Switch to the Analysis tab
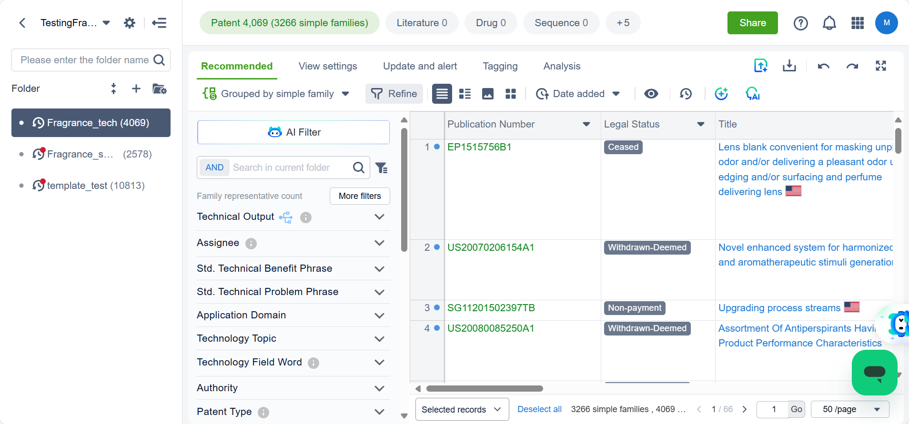Image resolution: width=909 pixels, height=424 pixels. coord(562,66)
